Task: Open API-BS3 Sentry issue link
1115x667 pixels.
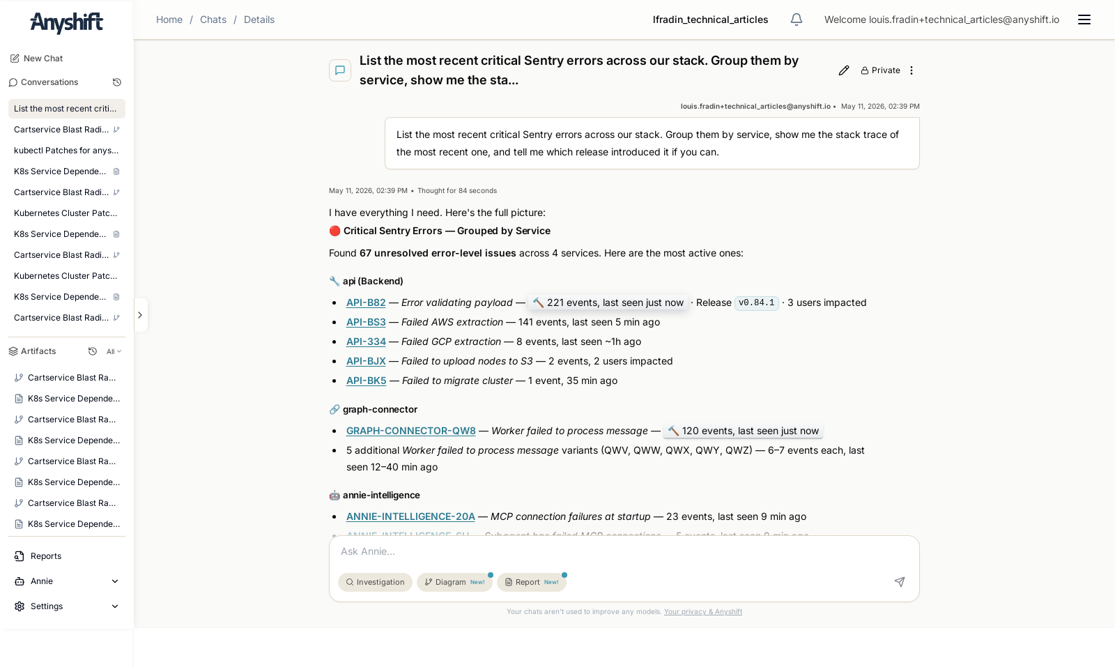Action: tap(366, 322)
